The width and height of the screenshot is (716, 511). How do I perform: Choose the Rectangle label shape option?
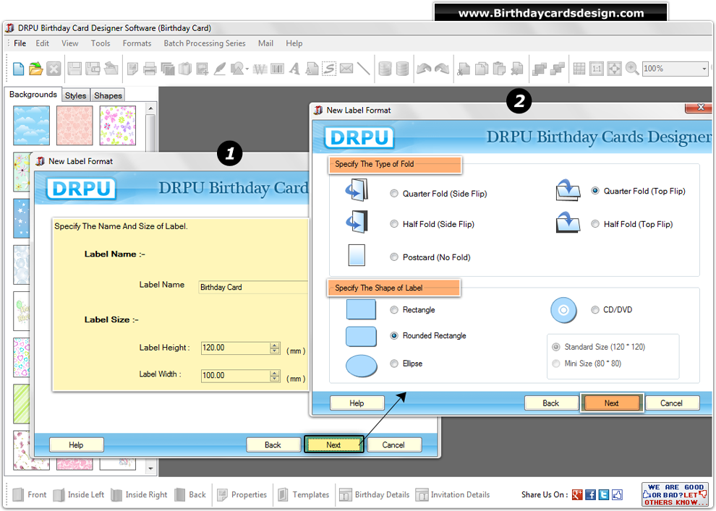394,310
